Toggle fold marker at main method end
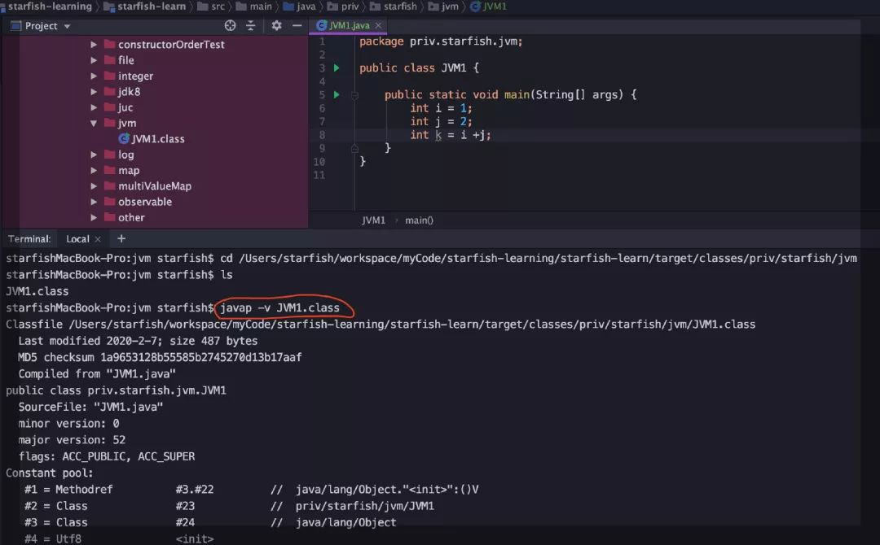Screen dimensions: 880x545 pos(354,148)
